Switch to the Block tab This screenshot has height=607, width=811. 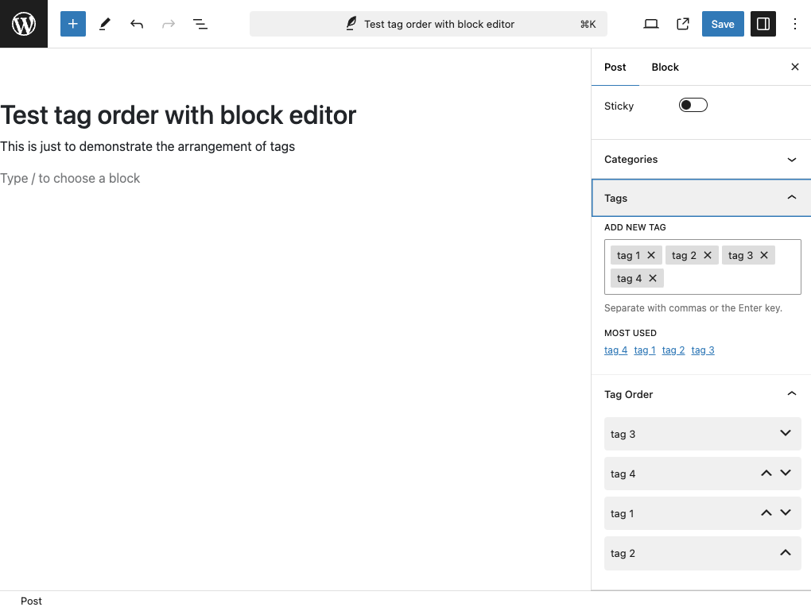pyautogui.click(x=665, y=68)
